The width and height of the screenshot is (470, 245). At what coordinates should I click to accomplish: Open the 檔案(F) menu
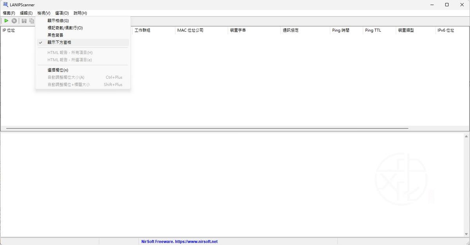click(x=9, y=13)
